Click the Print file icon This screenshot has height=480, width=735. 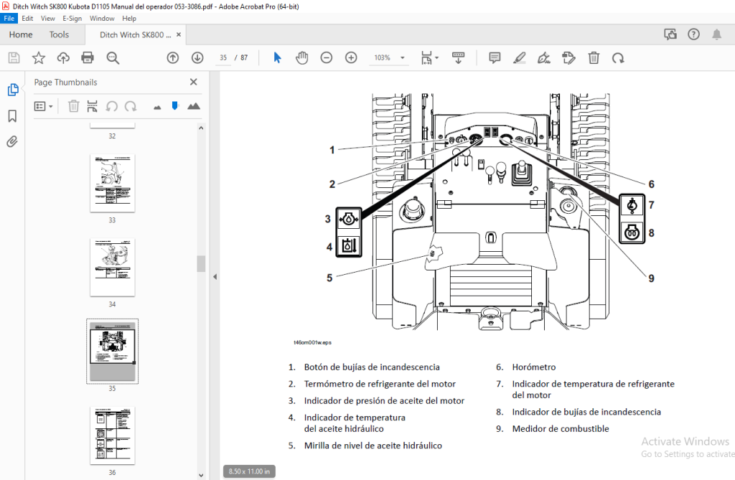[88, 57]
